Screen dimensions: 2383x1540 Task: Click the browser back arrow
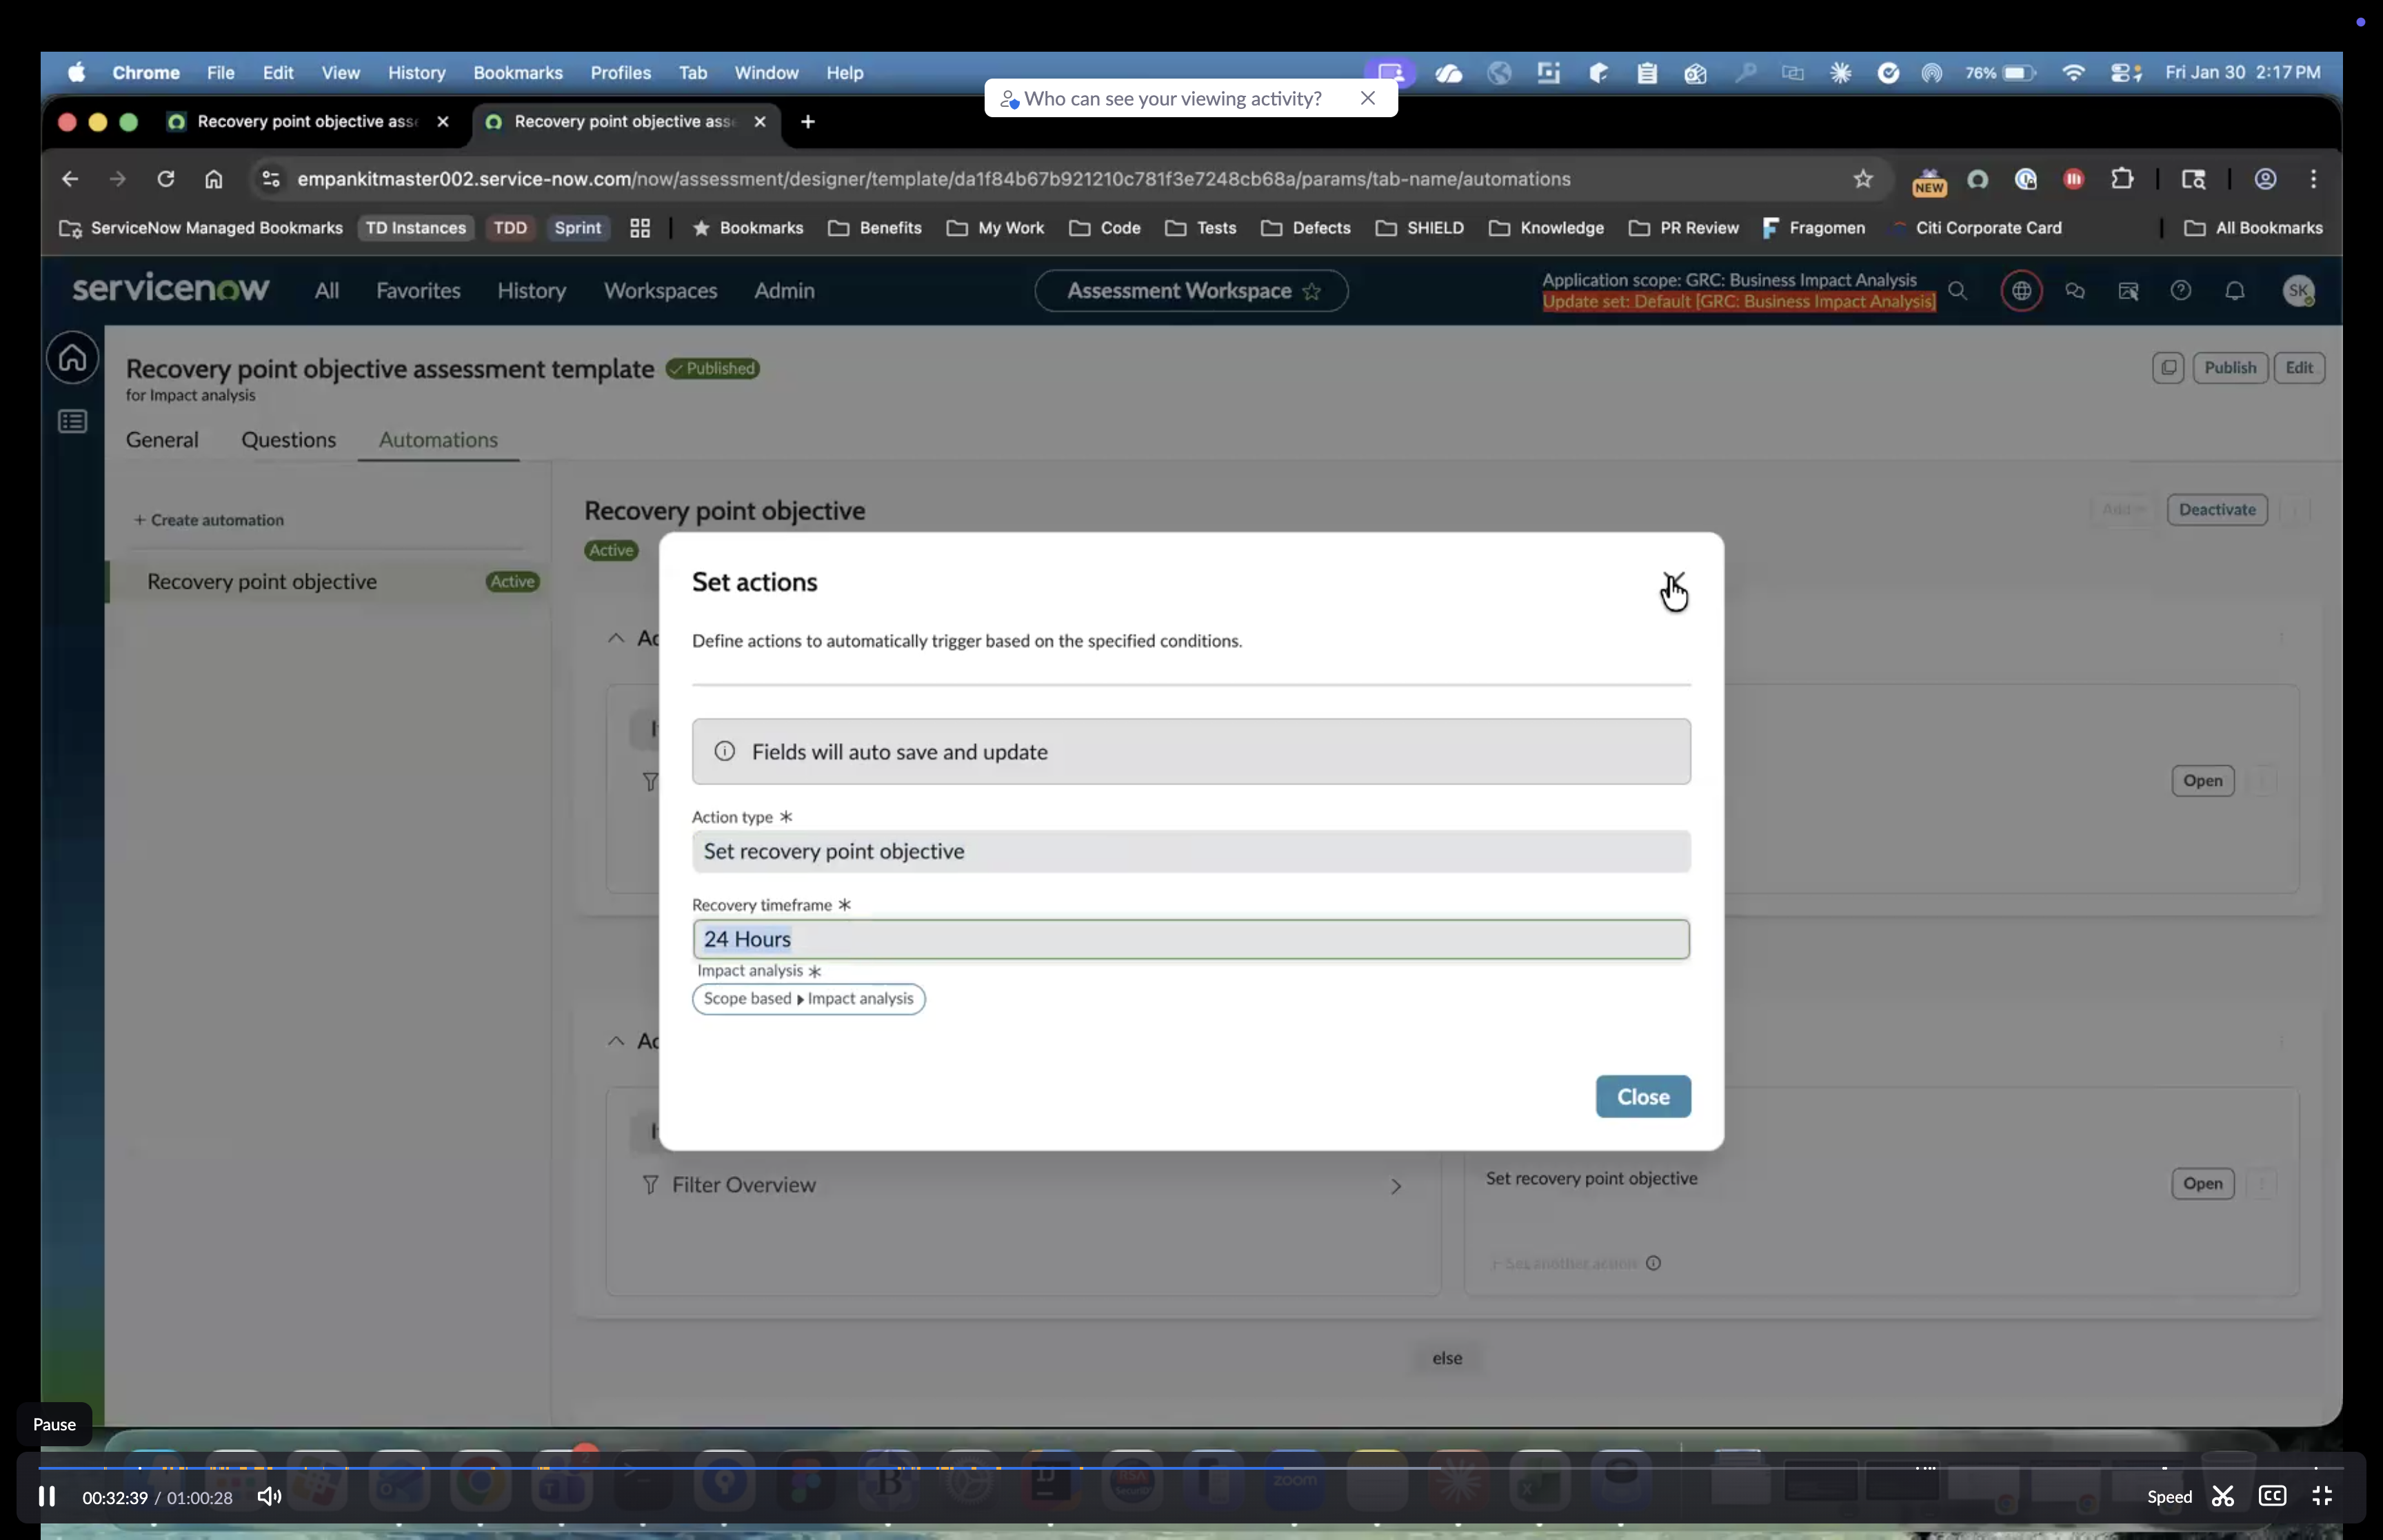point(69,178)
